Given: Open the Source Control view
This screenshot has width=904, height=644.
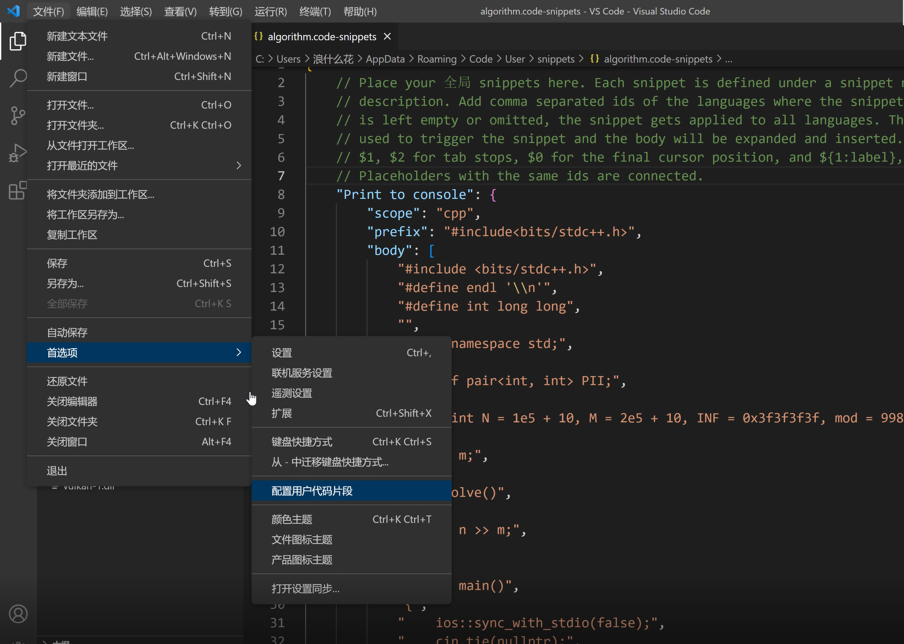Looking at the screenshot, I should [17, 116].
